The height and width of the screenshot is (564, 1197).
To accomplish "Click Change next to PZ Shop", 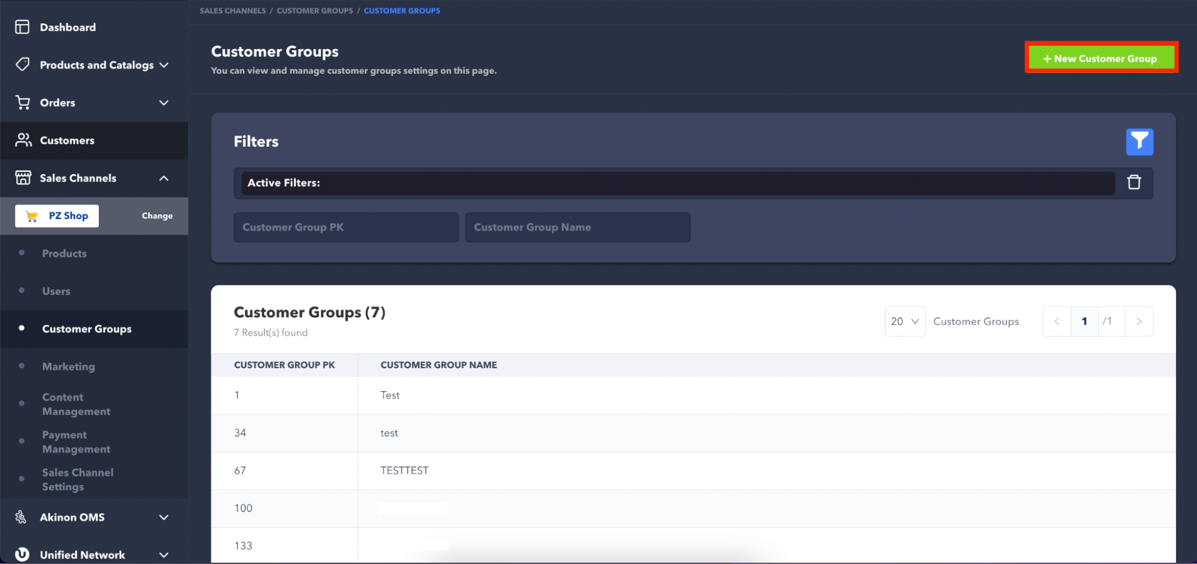I will 157,216.
